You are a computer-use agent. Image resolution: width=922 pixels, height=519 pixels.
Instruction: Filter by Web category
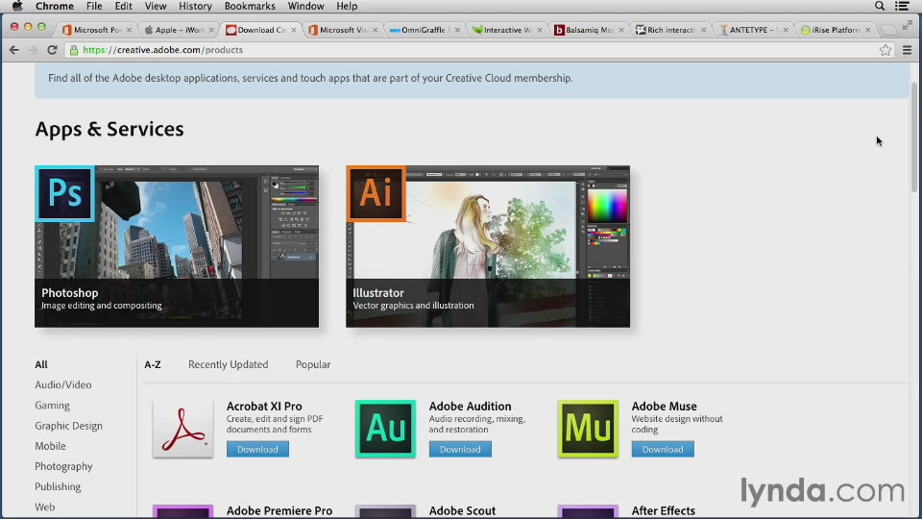click(x=45, y=507)
